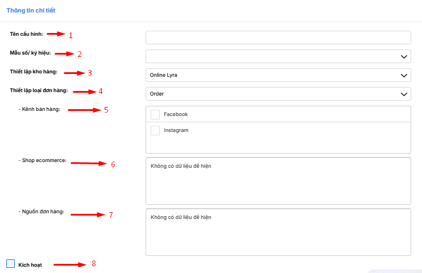Screen dimensions: 422x273
Task: Select the Instagram option text
Action: [176, 130]
